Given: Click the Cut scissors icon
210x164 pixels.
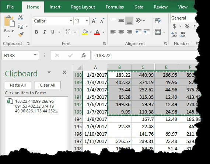Looking at the screenshot, I should tap(21, 18).
